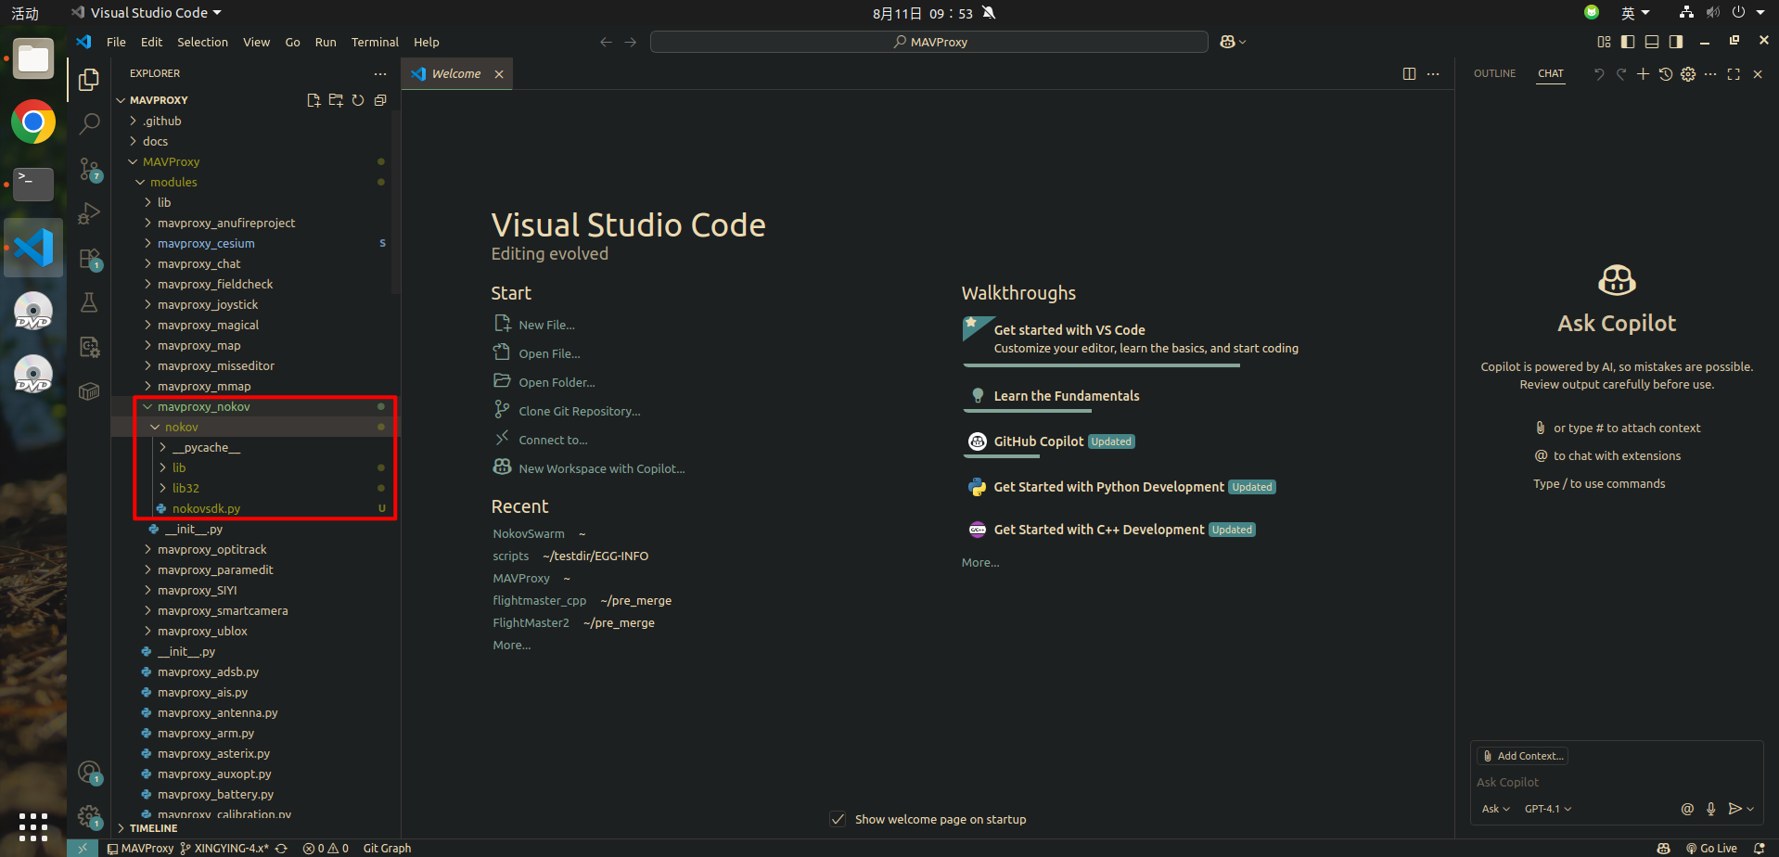Open Run and Debug view

tap(89, 213)
